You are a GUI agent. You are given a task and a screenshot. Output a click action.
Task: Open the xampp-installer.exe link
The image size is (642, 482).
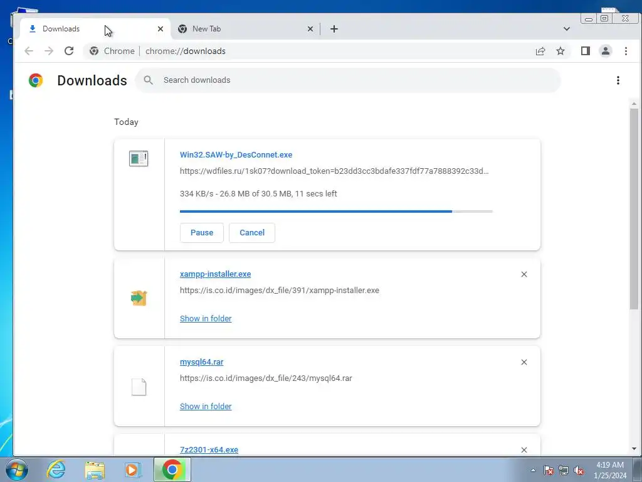(x=216, y=274)
